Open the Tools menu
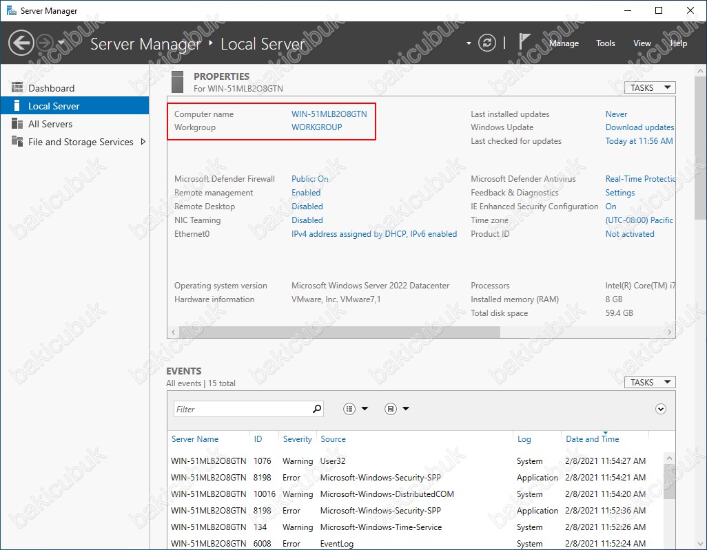Viewport: 707px width, 550px height. (605, 43)
